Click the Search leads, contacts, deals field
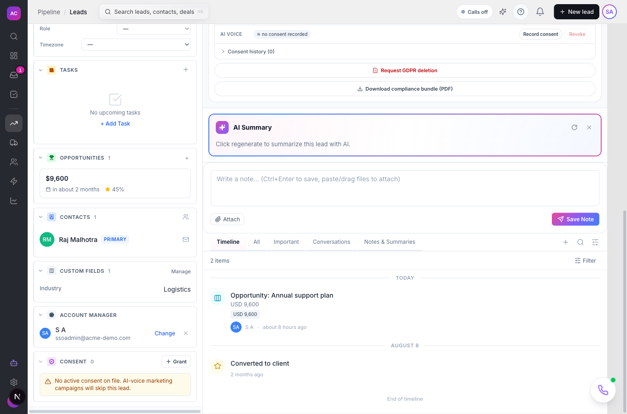The image size is (627, 414). (154, 12)
